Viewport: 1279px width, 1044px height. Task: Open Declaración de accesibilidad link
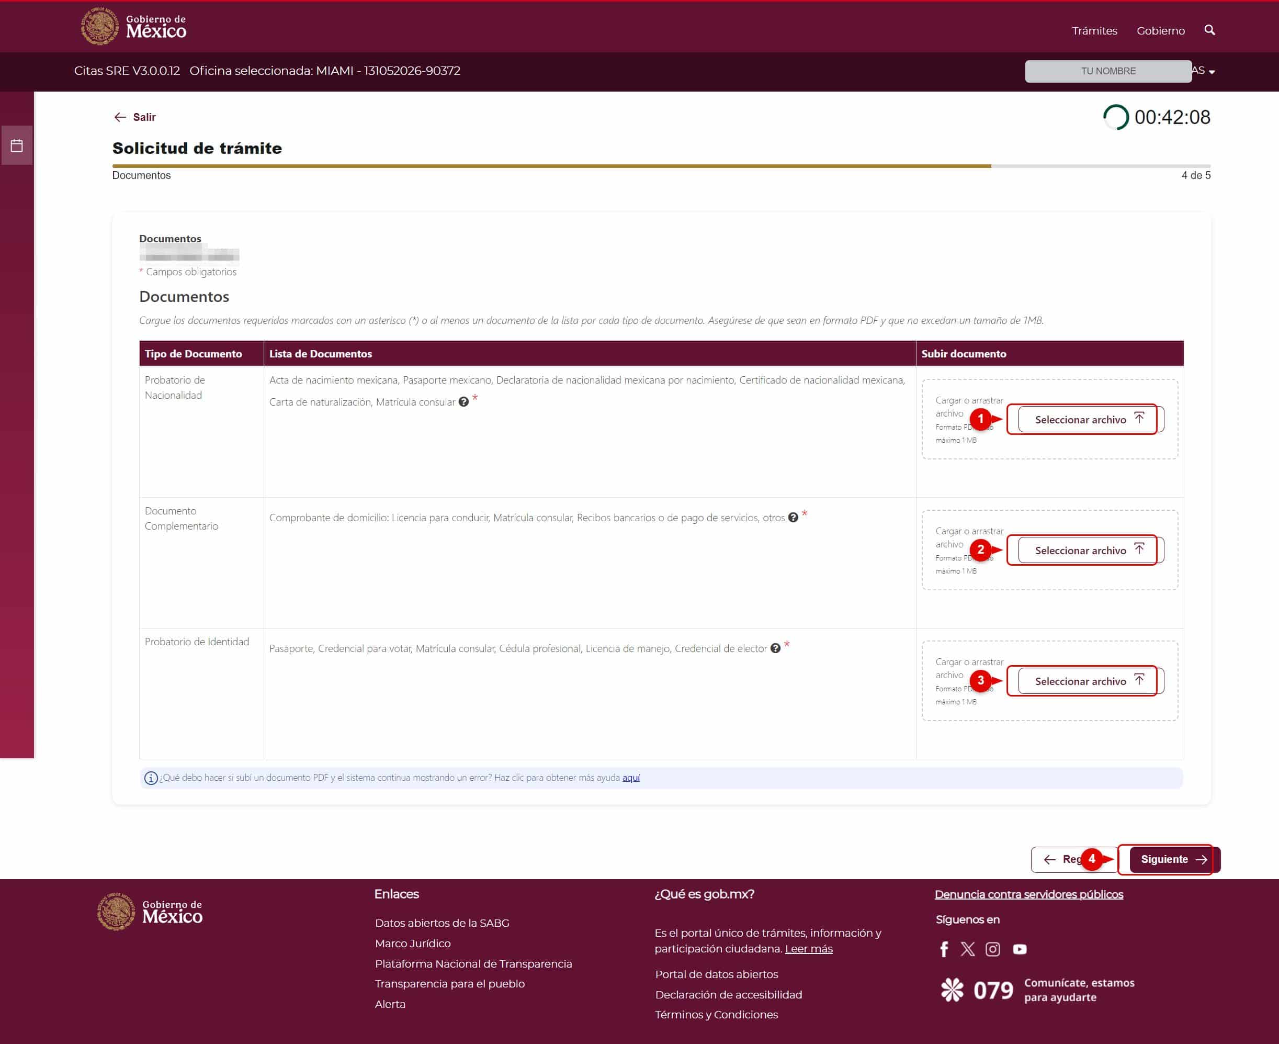[729, 995]
